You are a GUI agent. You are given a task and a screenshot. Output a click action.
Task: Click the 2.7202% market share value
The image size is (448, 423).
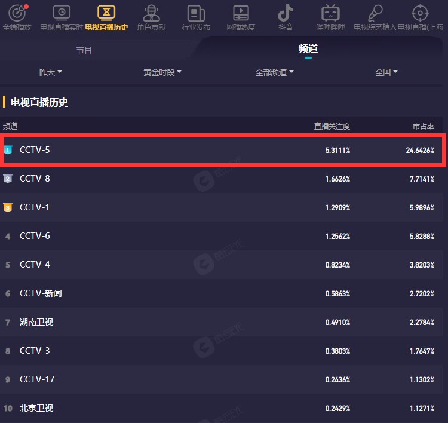coord(422,294)
